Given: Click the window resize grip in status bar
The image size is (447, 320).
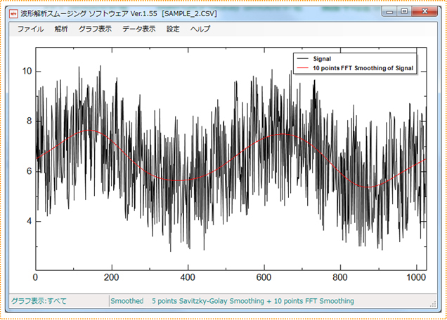Looking at the screenshot, I should pyautogui.click(x=433, y=304).
